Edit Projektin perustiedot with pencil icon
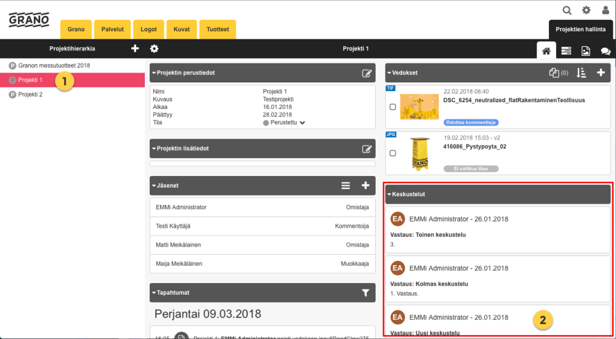This screenshot has height=339, width=616. coord(367,73)
